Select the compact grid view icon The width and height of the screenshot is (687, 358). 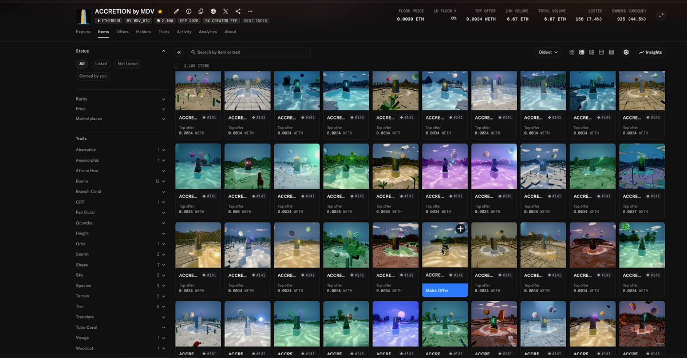pos(582,52)
